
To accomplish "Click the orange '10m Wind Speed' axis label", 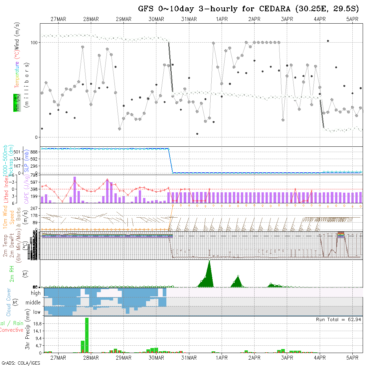I will pyautogui.click(x=9, y=216).
